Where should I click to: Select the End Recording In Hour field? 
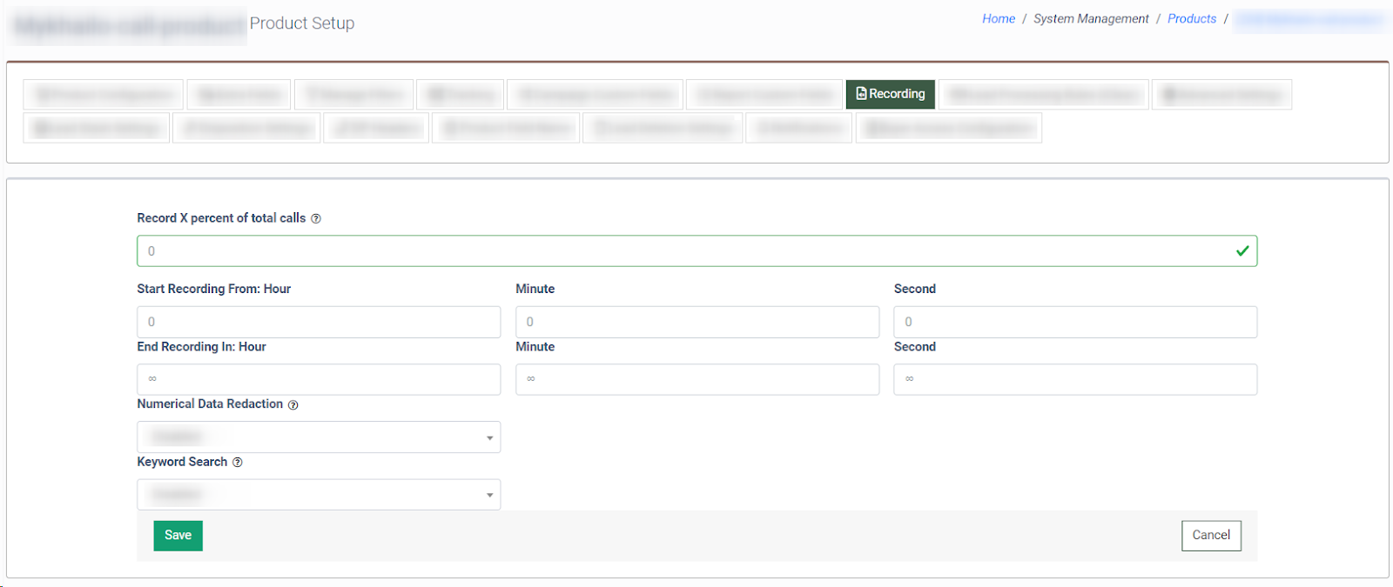(x=319, y=379)
